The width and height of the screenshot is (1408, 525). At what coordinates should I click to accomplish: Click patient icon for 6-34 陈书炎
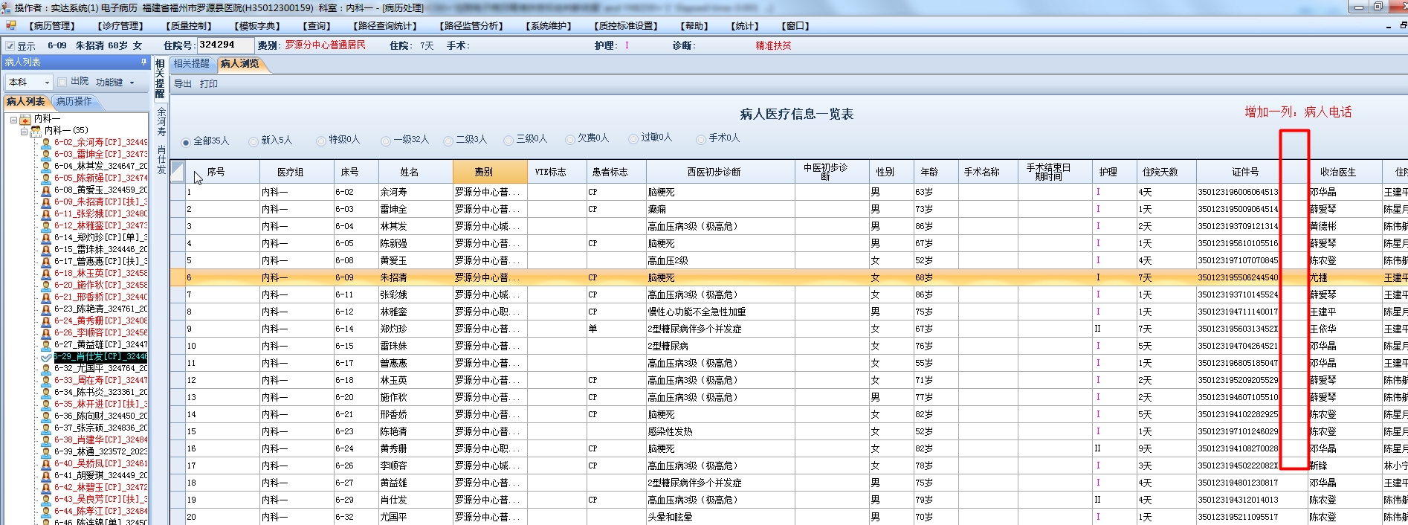click(x=46, y=392)
